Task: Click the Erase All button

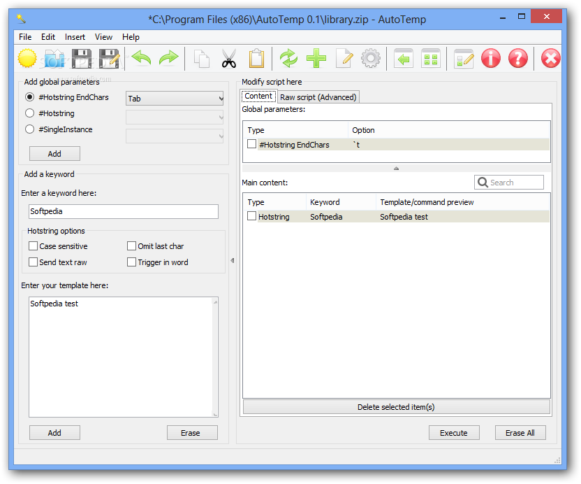Action: pos(520,433)
